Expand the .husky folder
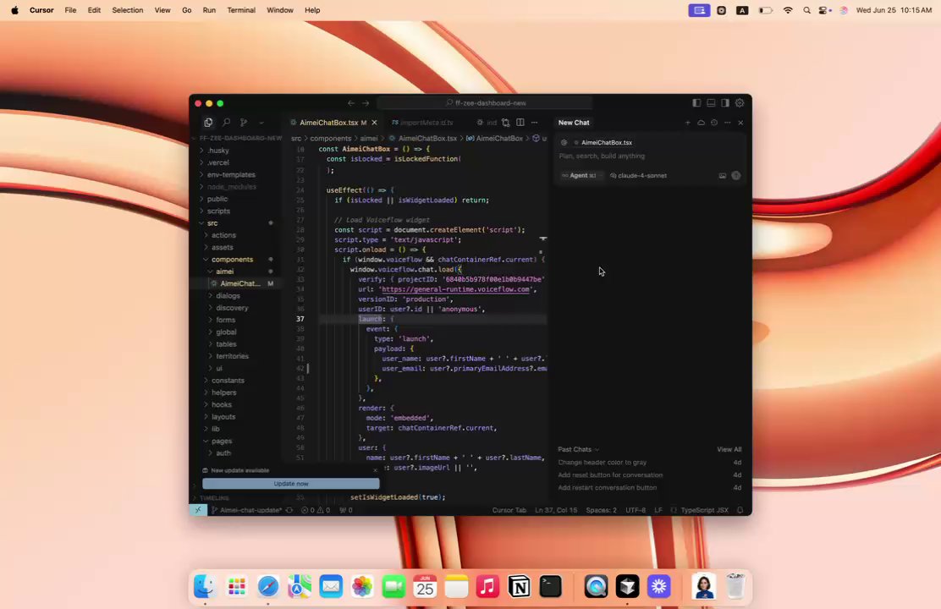941x609 pixels. pos(237,151)
